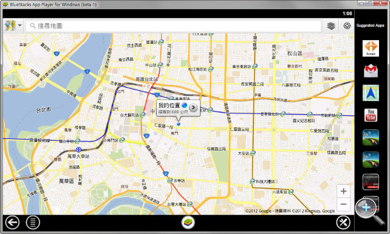Click the 南京西路 road label
Image resolution: width=390 pixels, height=234 pixels.
point(126,59)
